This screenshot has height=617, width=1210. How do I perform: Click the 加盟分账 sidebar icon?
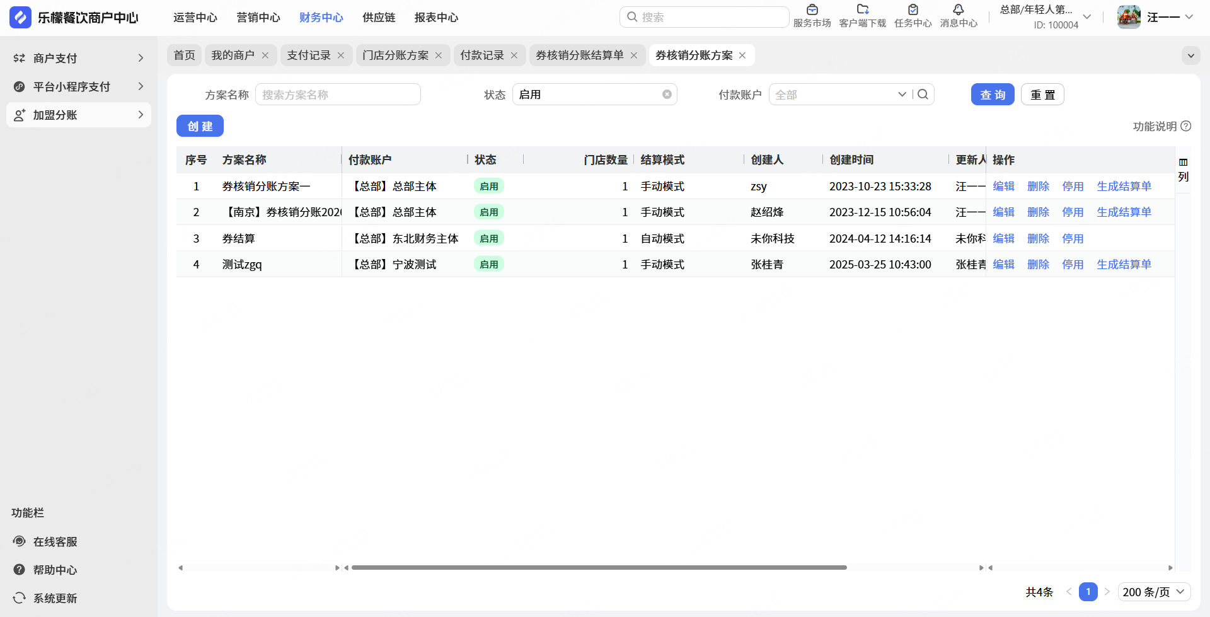(20, 115)
